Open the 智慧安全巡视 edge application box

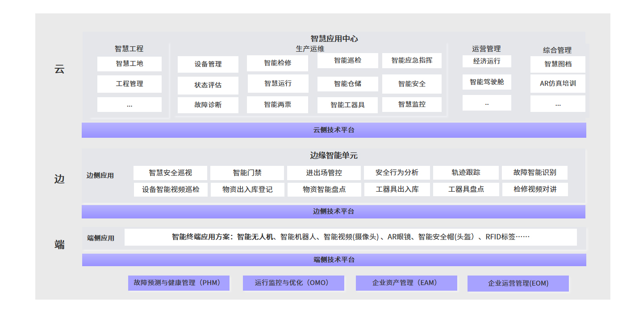[x=171, y=173]
